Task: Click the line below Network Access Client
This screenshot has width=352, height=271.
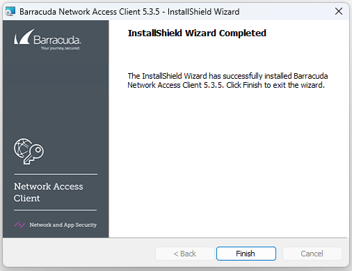Action: point(56,210)
